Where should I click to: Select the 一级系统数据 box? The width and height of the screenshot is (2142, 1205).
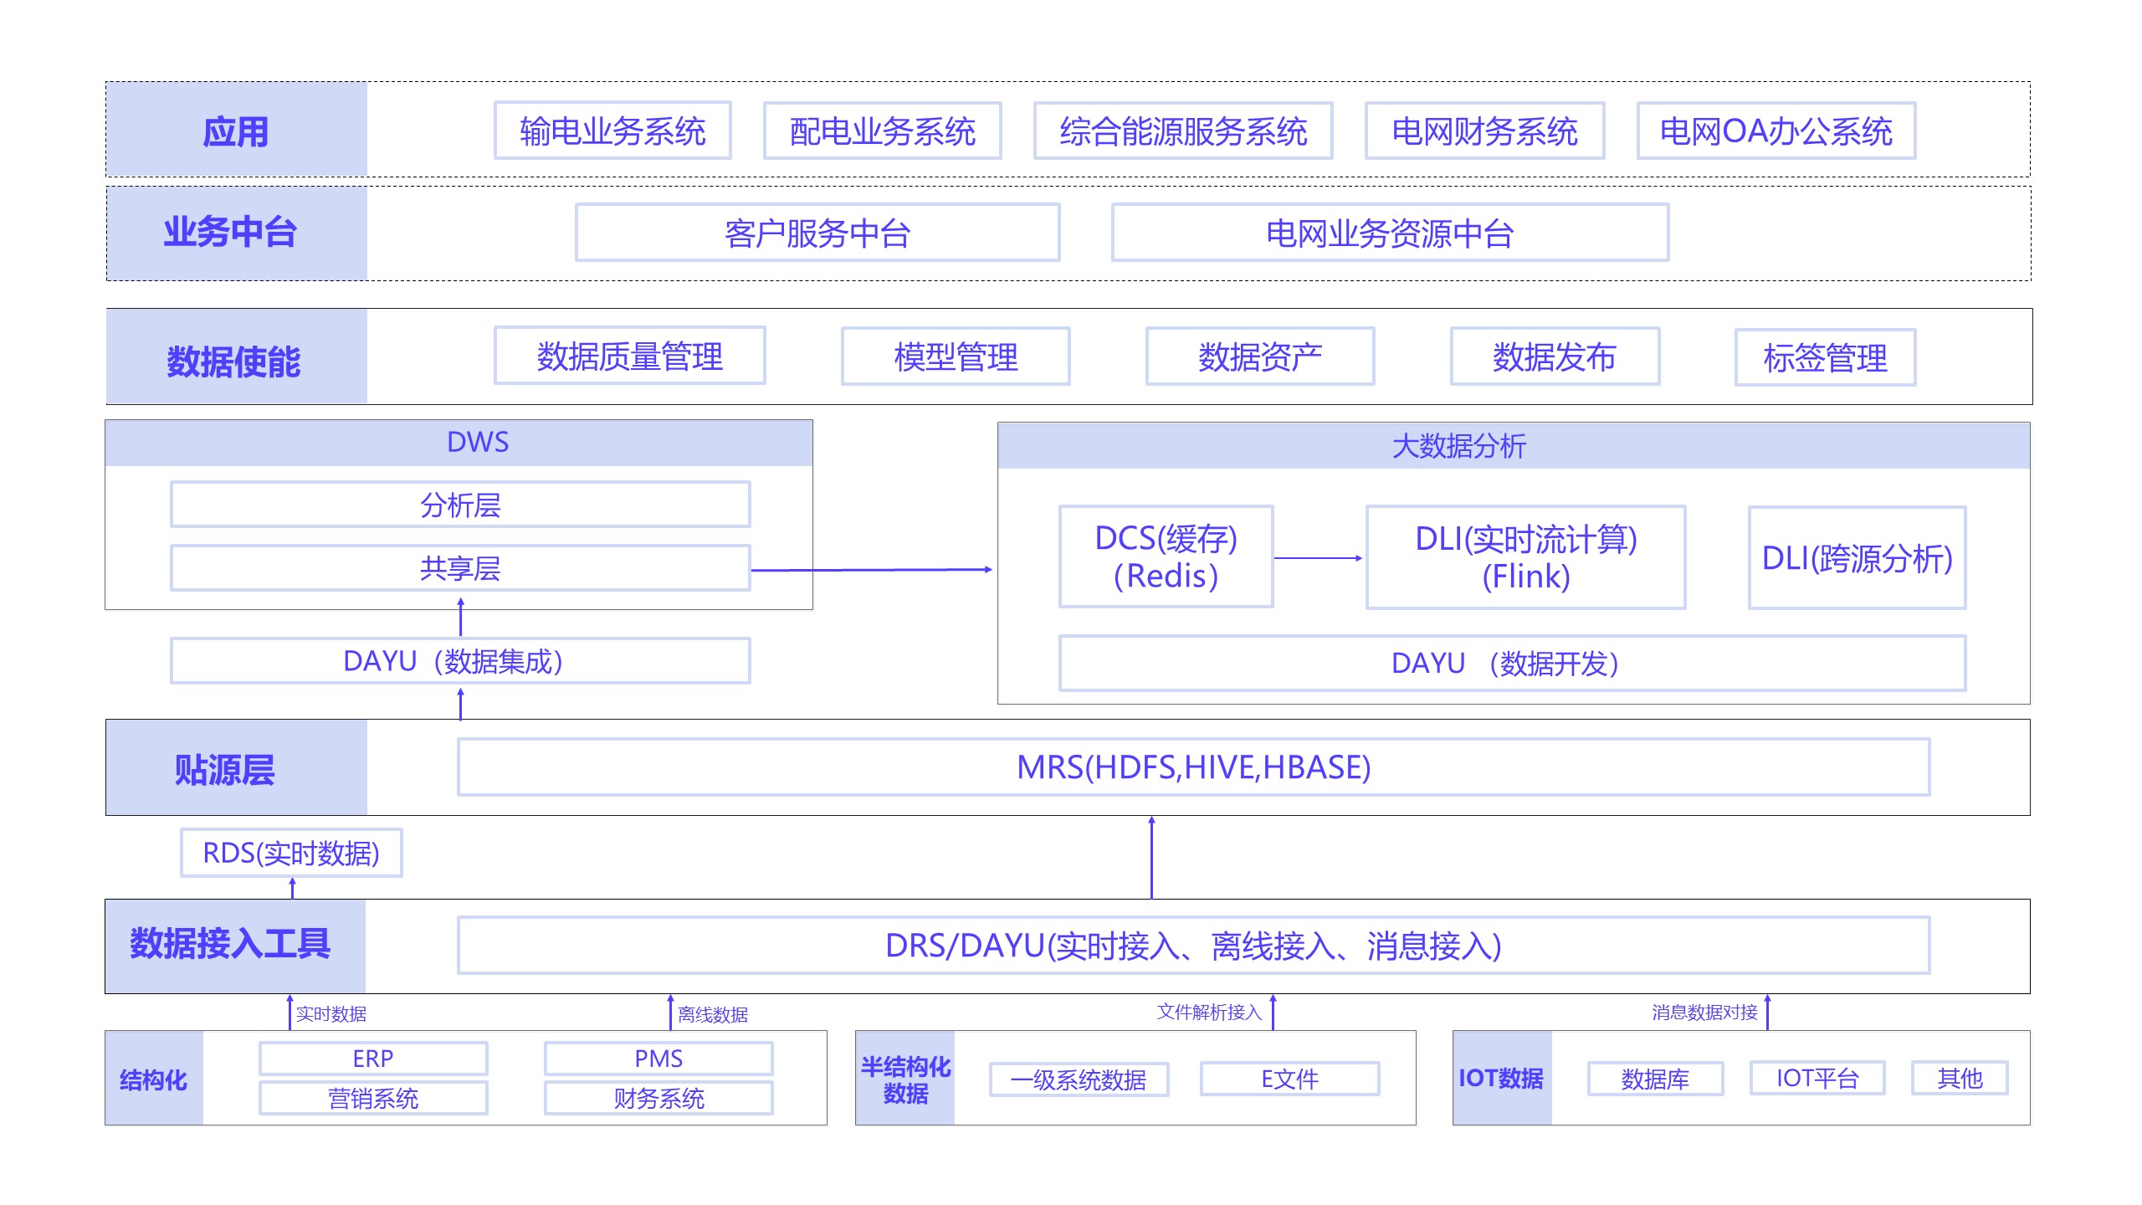coord(1079,1079)
